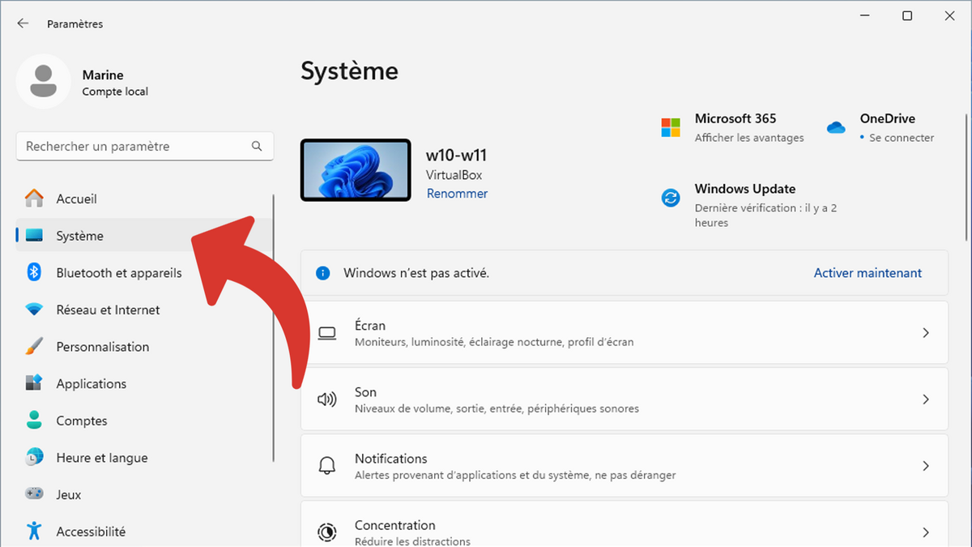The height and width of the screenshot is (547, 972).
Task: Click the Bluetooth icon in the sidebar
Action: (34, 273)
